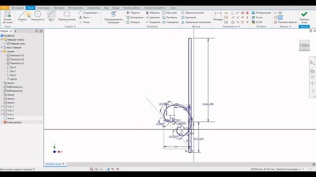Open the Проверка ribbon tab
Image resolution: width=316 pixels, height=177 pixels.
tap(59, 8)
